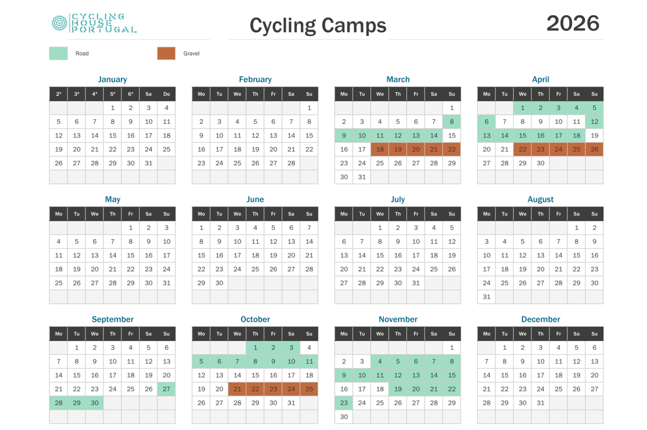The image size is (647, 430).
Task: Click the 2026 year label
Action: tap(572, 23)
